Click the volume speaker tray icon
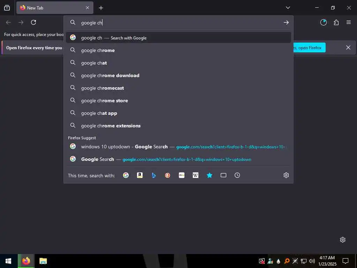This screenshot has height=268, width=357. click(312, 261)
